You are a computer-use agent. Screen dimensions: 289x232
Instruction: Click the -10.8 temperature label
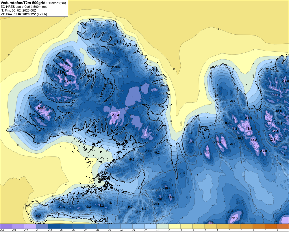point(278,112)
